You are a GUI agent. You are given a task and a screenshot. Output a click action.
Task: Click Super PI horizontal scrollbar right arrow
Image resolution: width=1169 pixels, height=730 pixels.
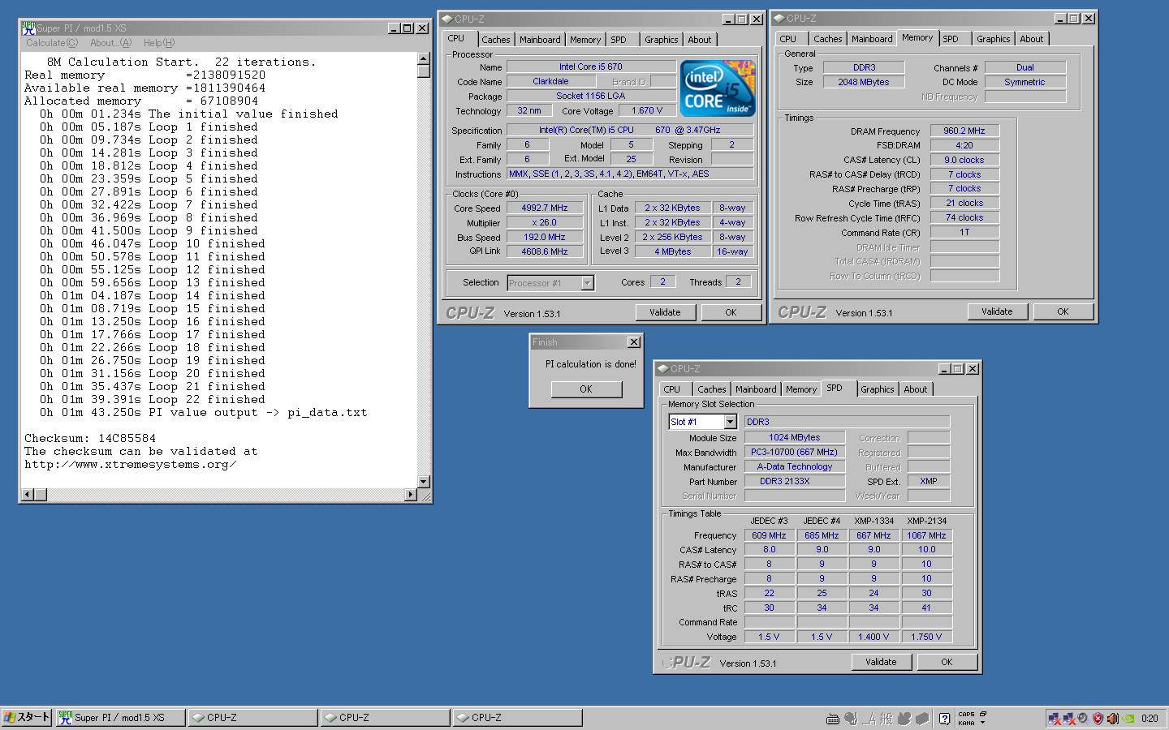411,494
